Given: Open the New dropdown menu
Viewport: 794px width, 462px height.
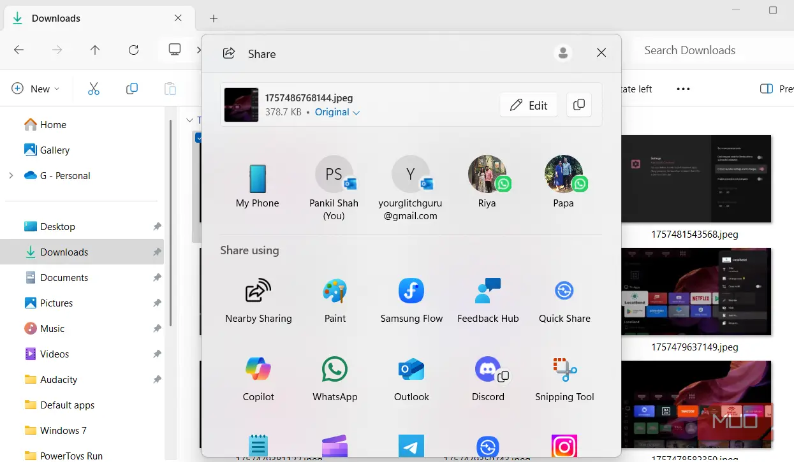Looking at the screenshot, I should pyautogui.click(x=36, y=89).
